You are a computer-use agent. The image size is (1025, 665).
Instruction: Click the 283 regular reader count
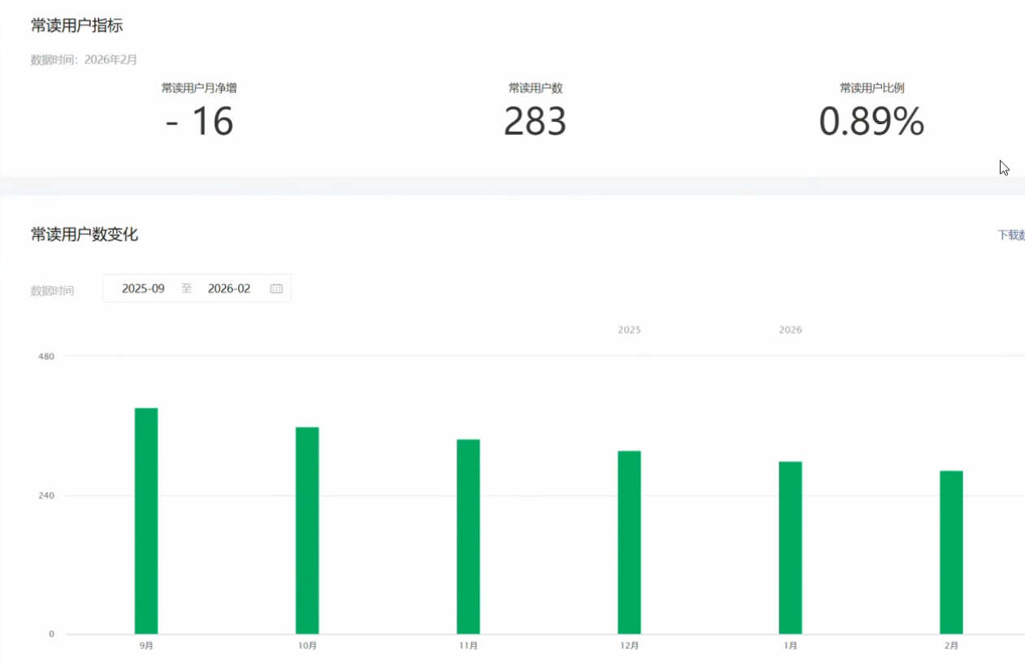(535, 122)
